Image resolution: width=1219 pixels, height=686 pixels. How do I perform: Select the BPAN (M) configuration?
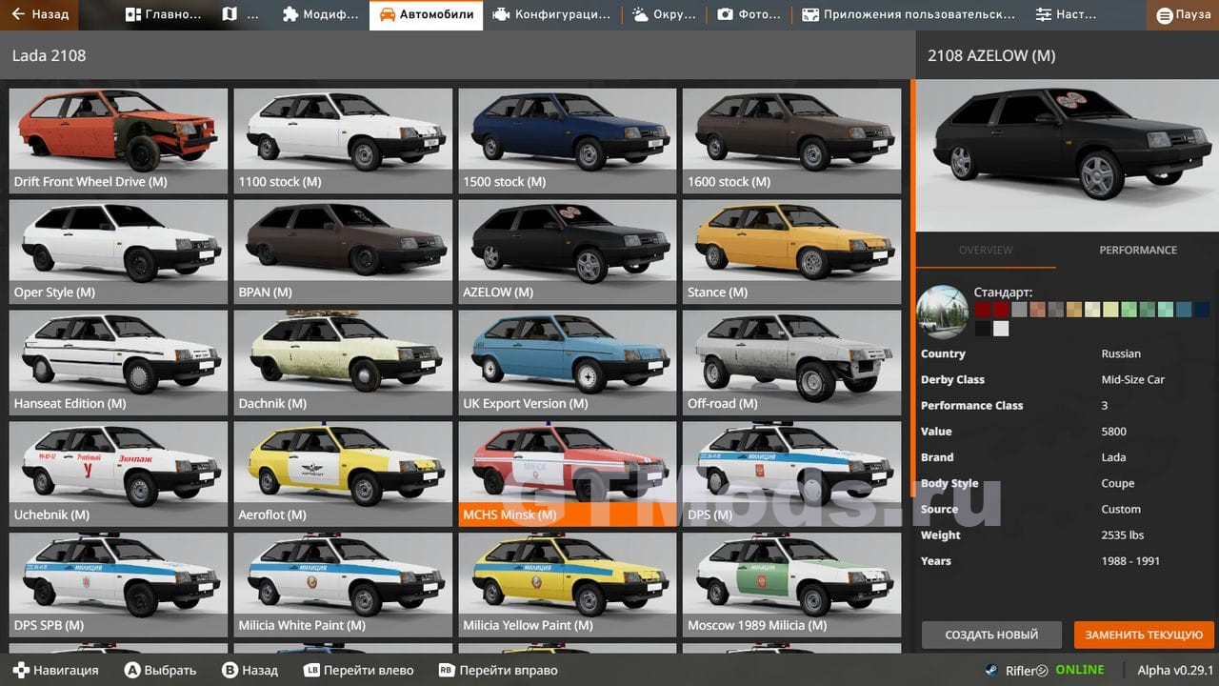point(343,252)
